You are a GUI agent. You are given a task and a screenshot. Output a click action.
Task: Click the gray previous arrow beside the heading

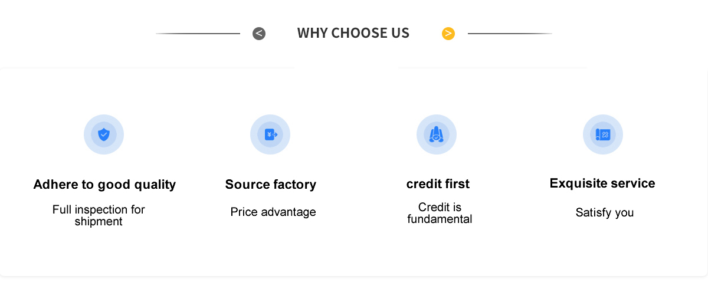click(259, 34)
